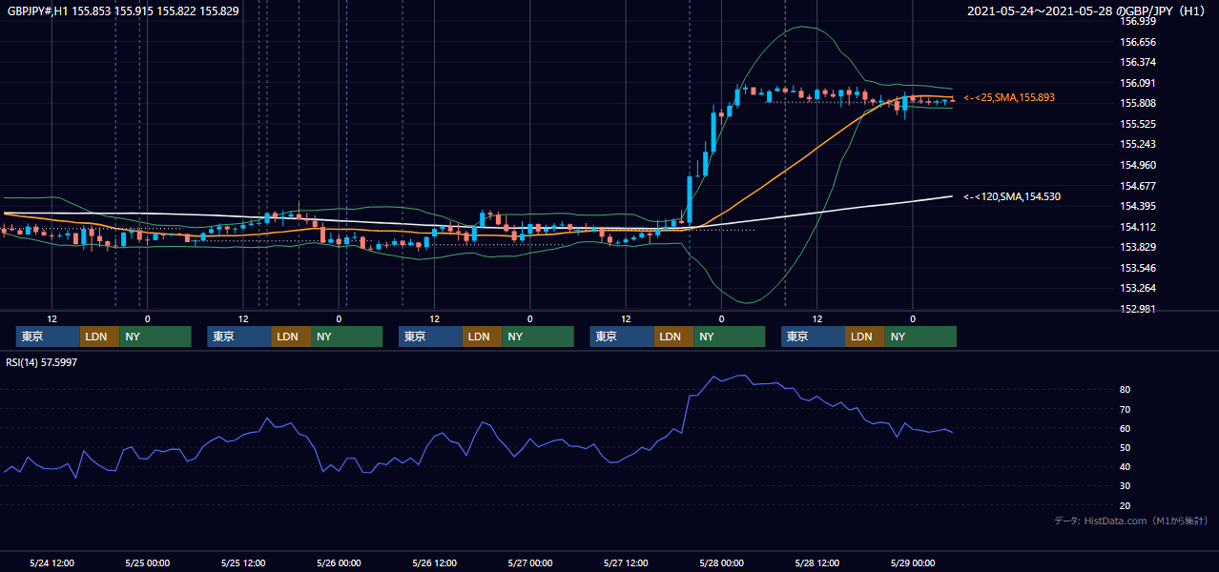Click RSI scale value 30
The height and width of the screenshot is (572, 1219).
click(x=1126, y=485)
